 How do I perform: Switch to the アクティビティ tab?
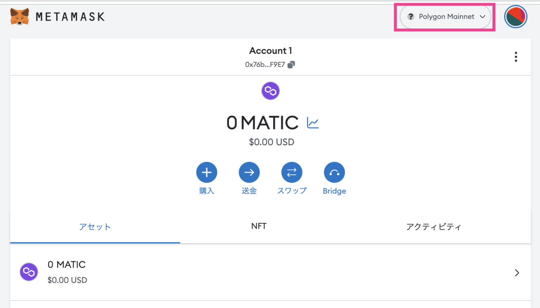[433, 227]
